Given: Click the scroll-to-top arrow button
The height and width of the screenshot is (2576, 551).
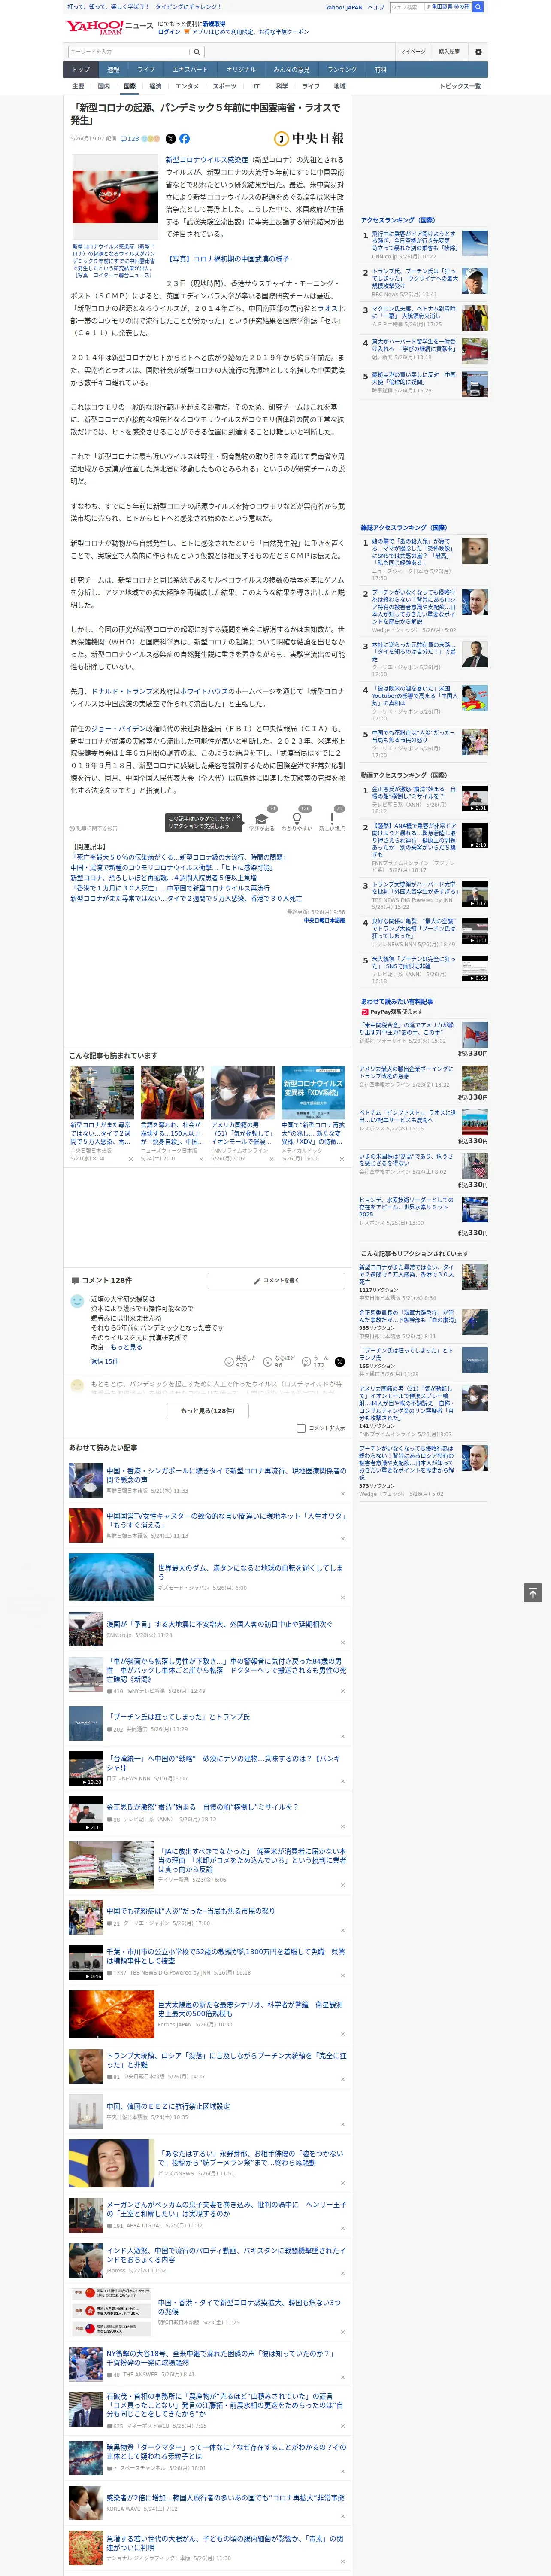Looking at the screenshot, I should (533, 1593).
